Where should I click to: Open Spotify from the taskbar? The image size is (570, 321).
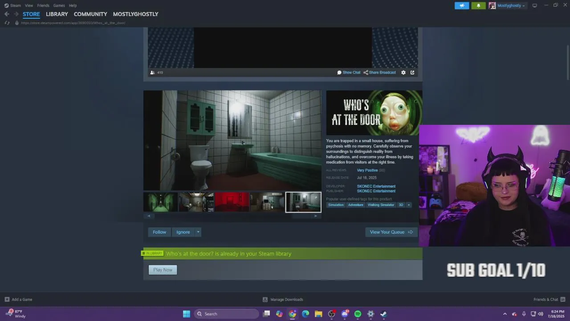(358, 314)
